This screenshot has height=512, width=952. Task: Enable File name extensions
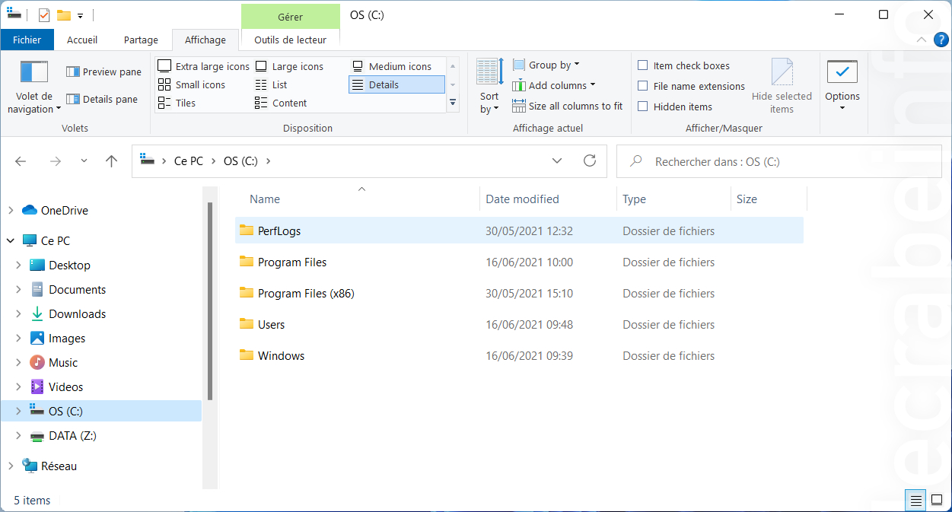tap(691, 86)
